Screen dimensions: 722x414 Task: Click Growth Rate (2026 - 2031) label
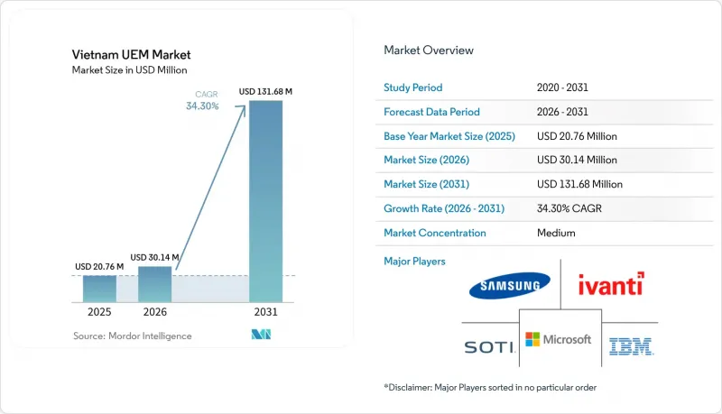[444, 208]
